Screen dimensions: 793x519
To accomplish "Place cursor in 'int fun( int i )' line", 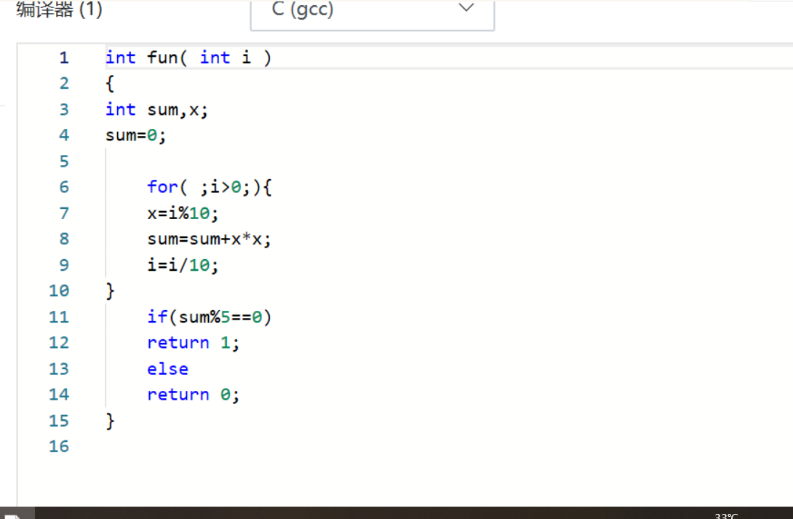I will 188,58.
